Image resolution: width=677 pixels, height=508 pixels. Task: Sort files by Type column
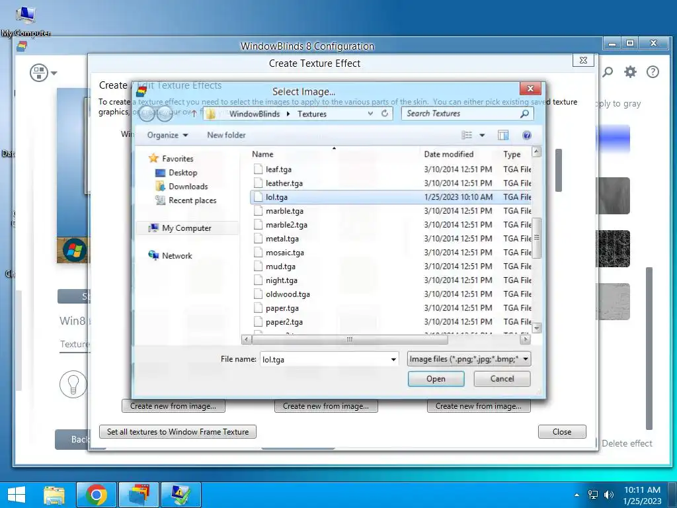[x=512, y=154]
